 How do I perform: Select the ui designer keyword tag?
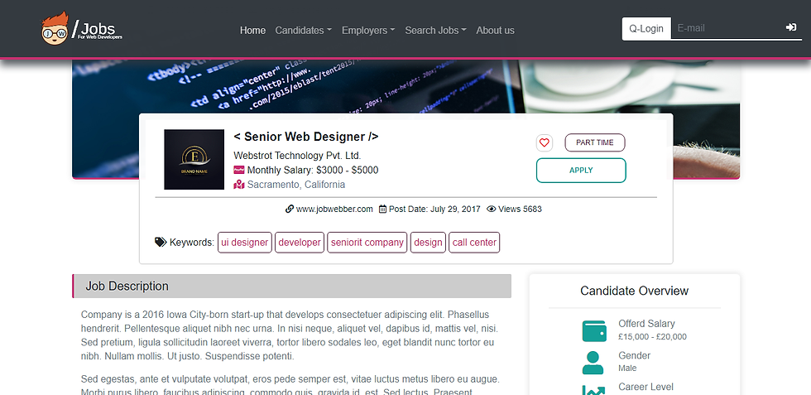pos(245,243)
